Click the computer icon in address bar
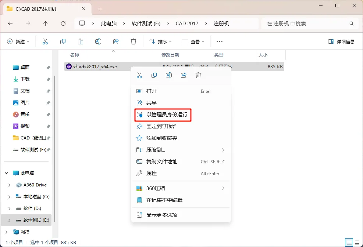This screenshot has height=247, width=363. (x=82, y=23)
